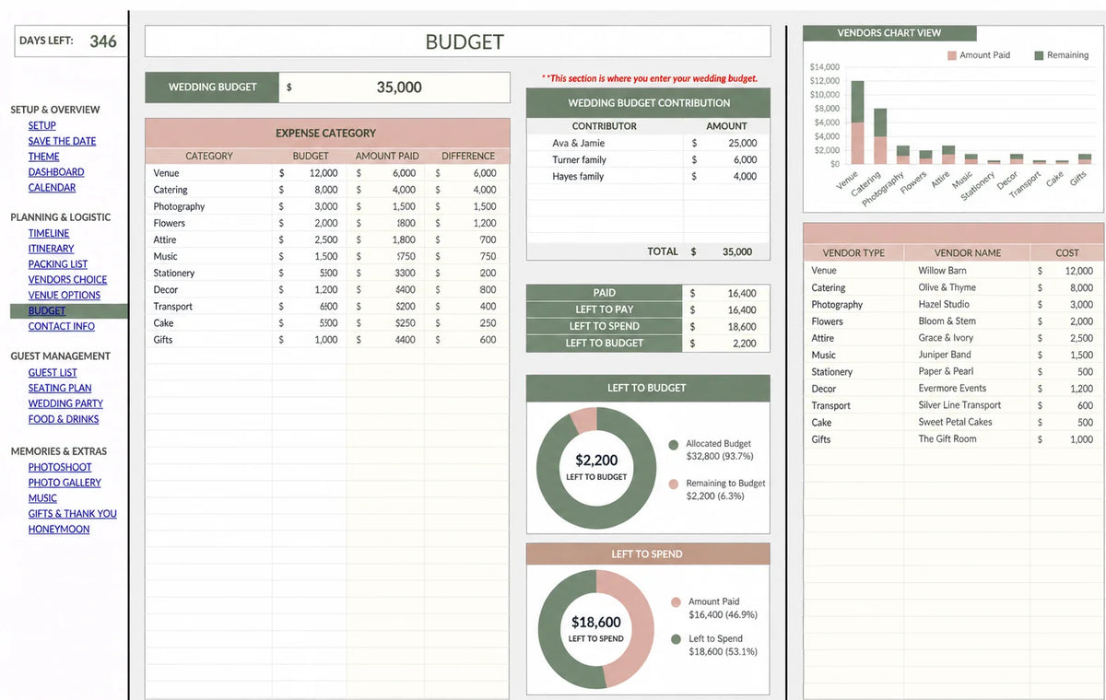Image resolution: width=1106 pixels, height=700 pixels.
Task: Select the VENDOR NAME column header
Action: coord(967,252)
